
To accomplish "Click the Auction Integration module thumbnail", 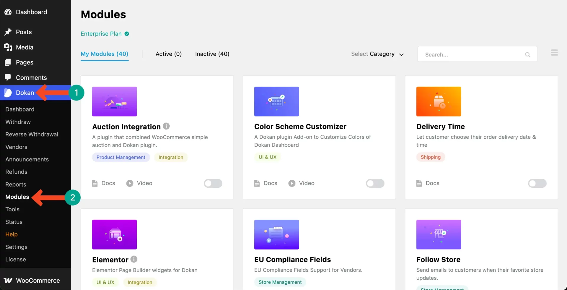I will click(115, 101).
